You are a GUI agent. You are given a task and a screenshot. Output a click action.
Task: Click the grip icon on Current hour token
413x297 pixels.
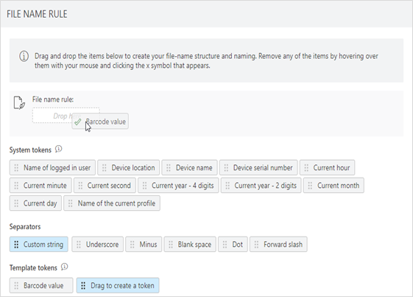306,168
